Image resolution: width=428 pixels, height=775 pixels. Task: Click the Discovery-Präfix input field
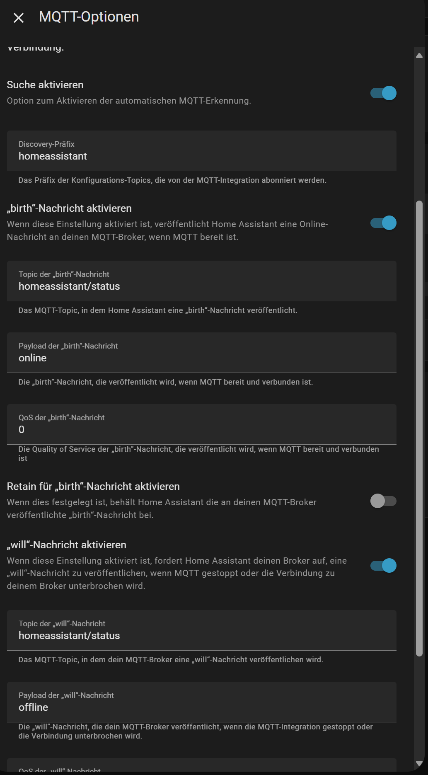[201, 151]
